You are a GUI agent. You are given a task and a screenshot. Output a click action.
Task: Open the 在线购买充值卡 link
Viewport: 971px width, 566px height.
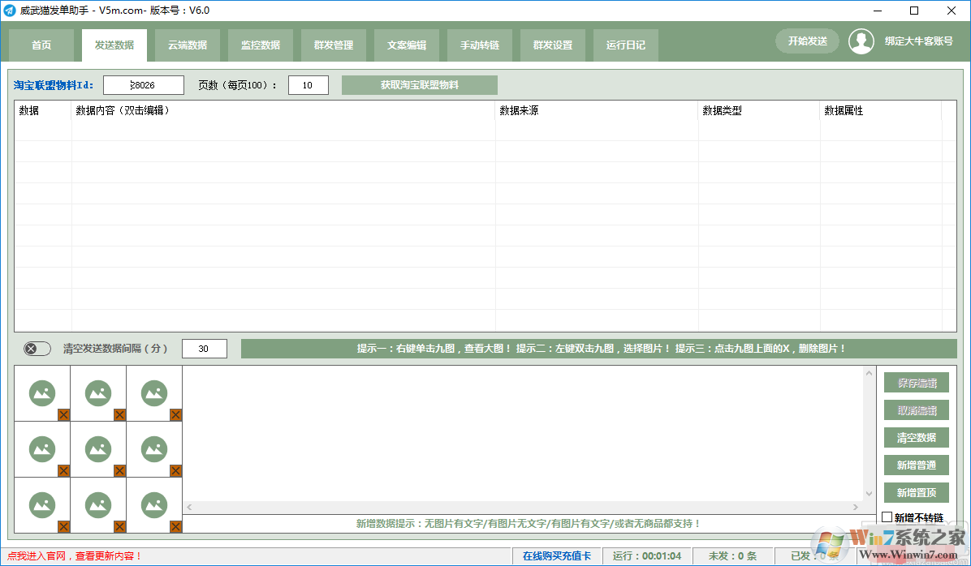pos(556,556)
